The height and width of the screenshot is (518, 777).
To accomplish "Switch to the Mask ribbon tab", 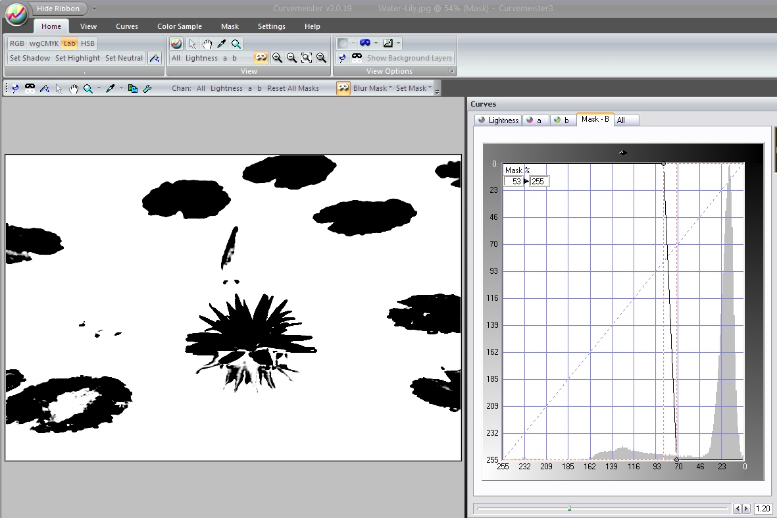I will pos(230,26).
